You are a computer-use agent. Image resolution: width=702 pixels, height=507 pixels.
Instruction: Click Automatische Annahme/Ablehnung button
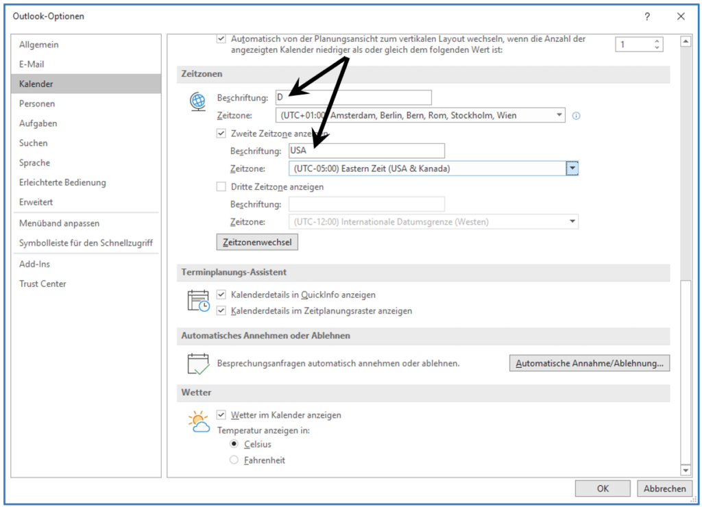click(590, 363)
